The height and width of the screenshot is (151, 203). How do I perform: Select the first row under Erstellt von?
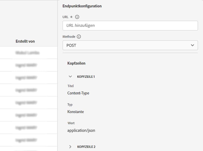(x=27, y=53)
